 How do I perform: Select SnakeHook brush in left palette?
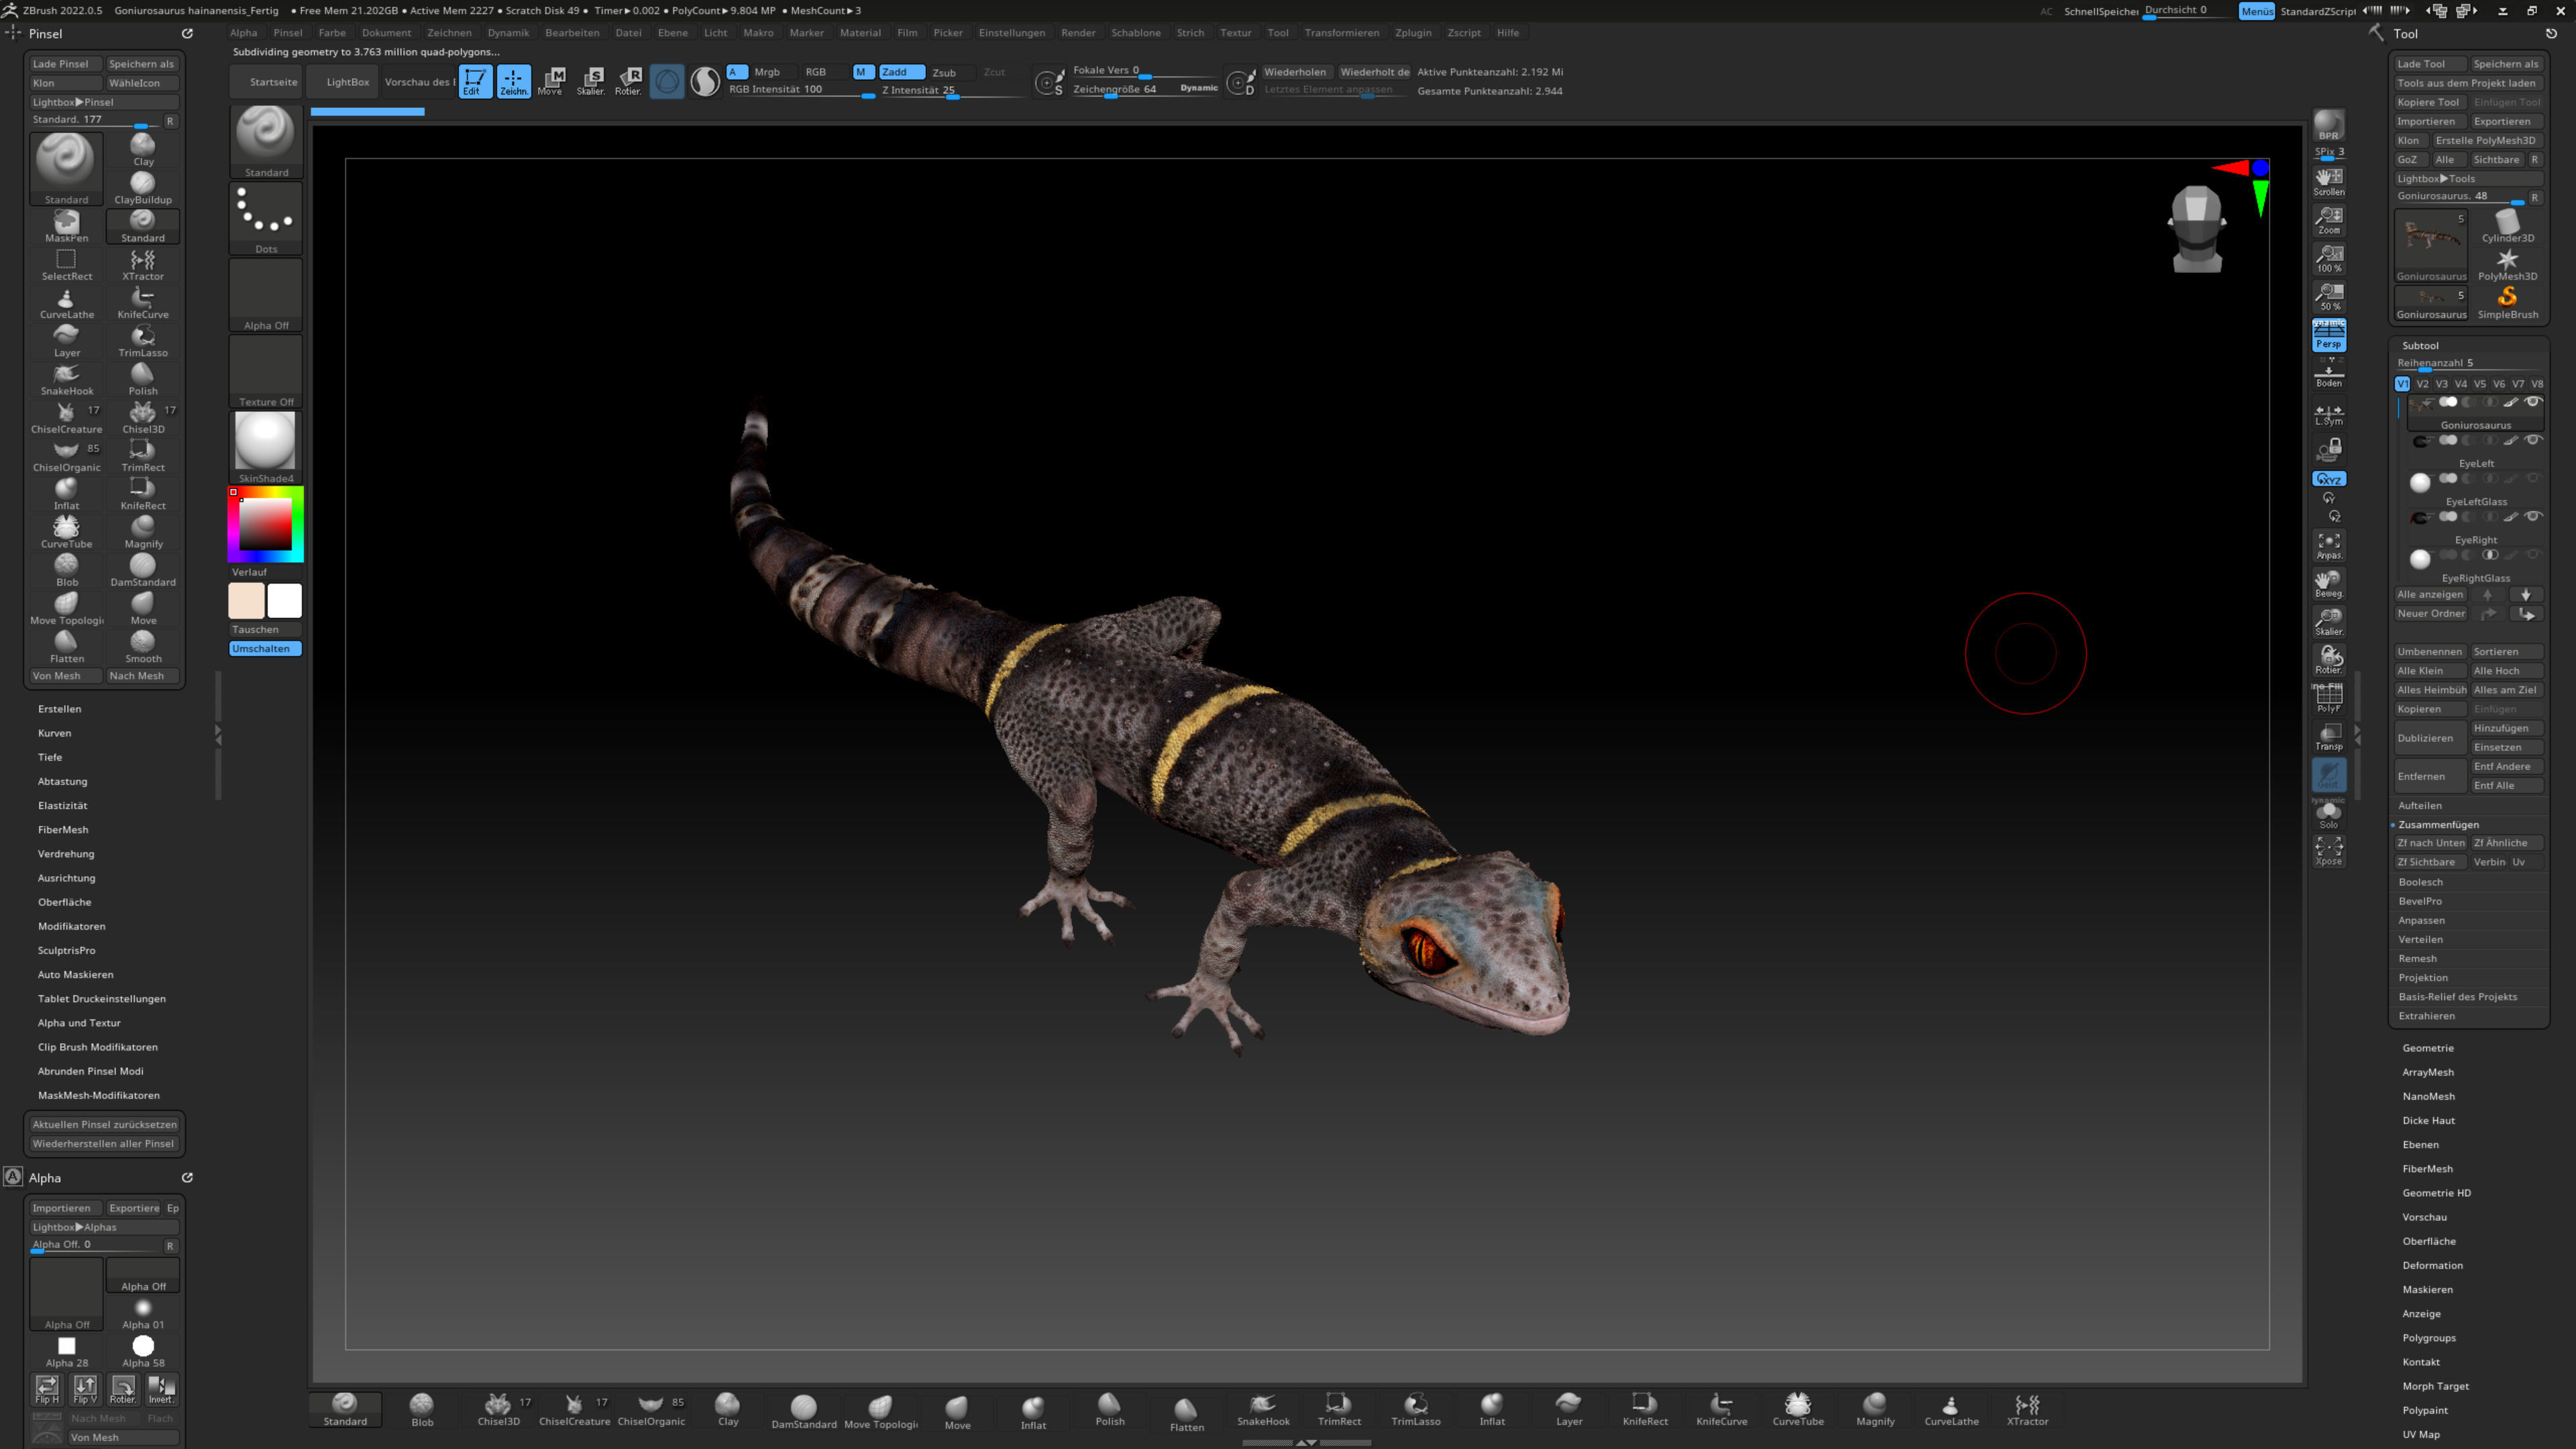[66, 379]
